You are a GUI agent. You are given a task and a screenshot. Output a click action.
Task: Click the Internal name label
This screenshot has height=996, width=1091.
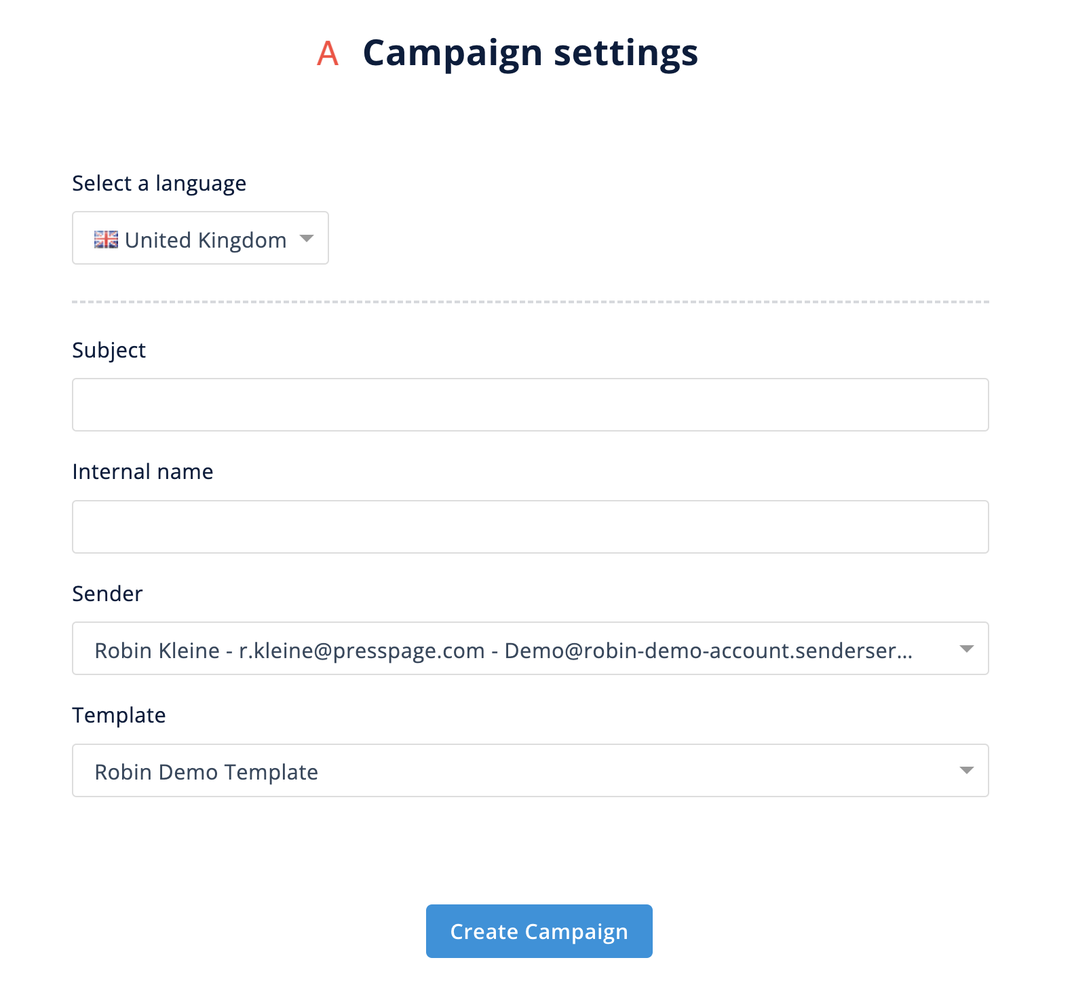[143, 472]
